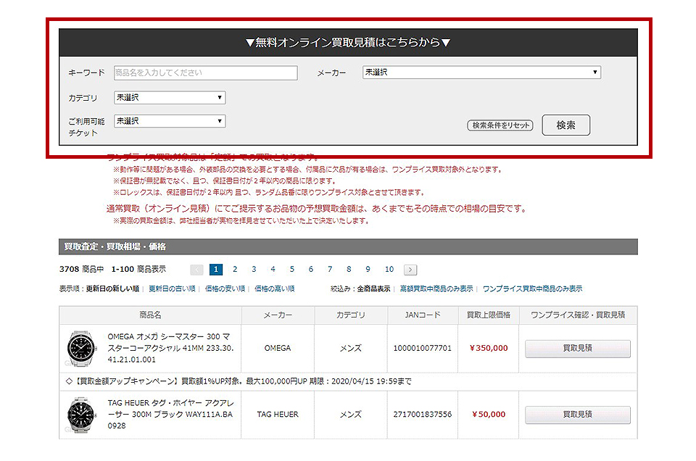Click the 検索 search button
This screenshot has height=461, width=696.
pyautogui.click(x=566, y=125)
